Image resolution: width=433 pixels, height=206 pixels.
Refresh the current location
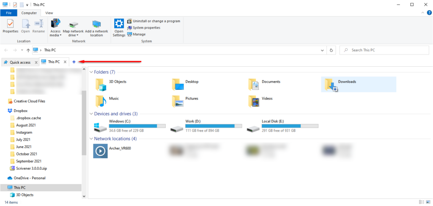(331, 51)
